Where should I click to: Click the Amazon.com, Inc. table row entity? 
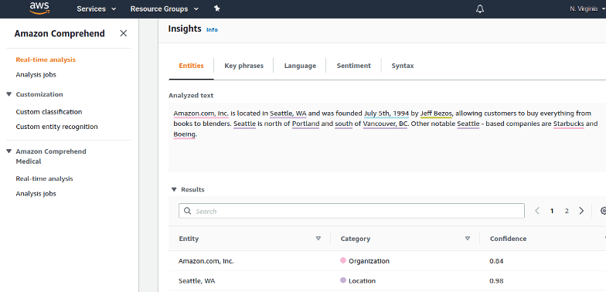206,261
